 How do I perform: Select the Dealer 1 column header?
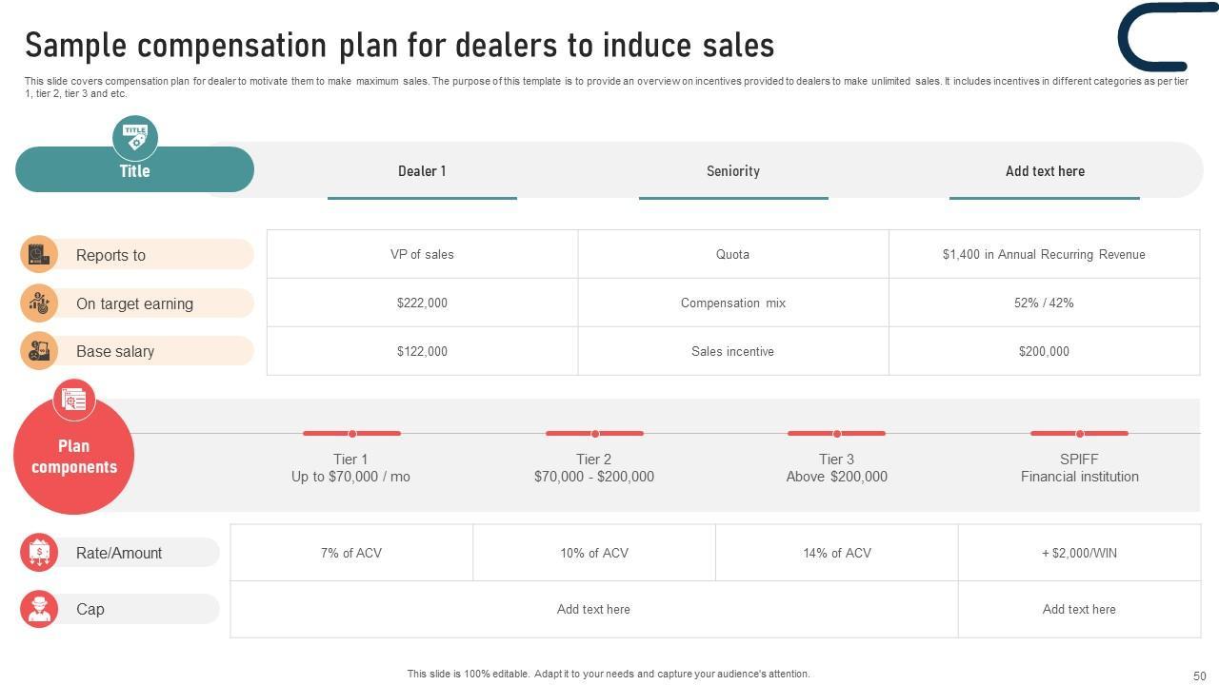coord(422,171)
